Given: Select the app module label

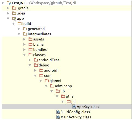Looking at the screenshot, I should [x=20, y=19].
